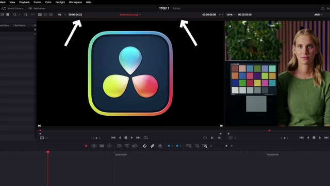The width and height of the screenshot is (330, 186).
Task: Play forward in source viewer
Action: click(132, 138)
